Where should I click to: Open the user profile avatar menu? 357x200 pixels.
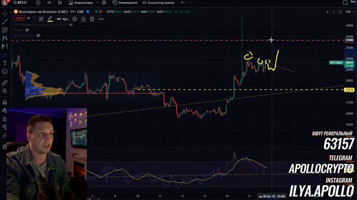point(4,2)
